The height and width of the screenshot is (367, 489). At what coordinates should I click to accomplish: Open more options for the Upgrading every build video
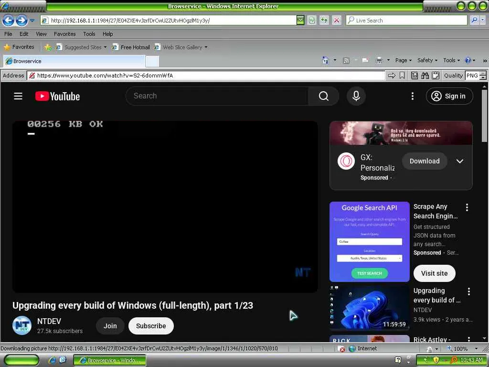pos(469,291)
